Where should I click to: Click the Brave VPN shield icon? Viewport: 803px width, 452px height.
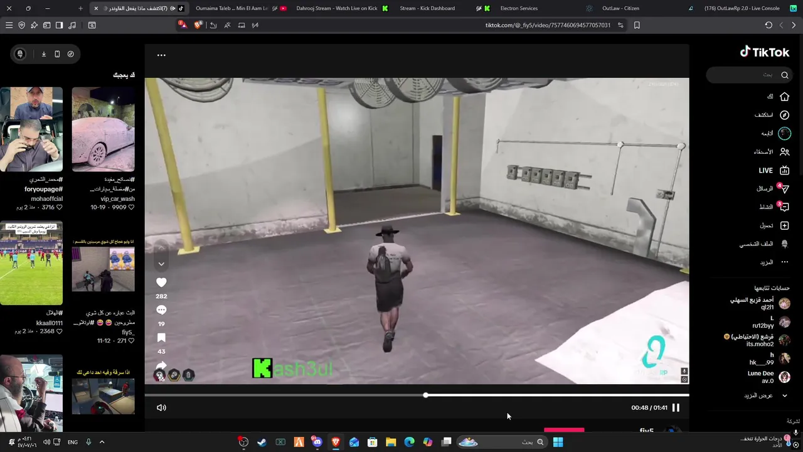tap(22, 25)
